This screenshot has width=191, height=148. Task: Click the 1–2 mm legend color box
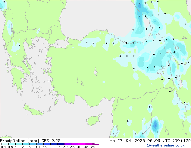tap(19, 144)
